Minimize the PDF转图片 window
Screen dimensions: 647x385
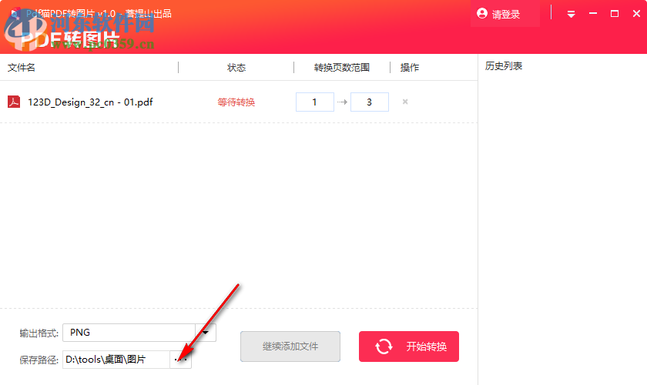click(593, 14)
